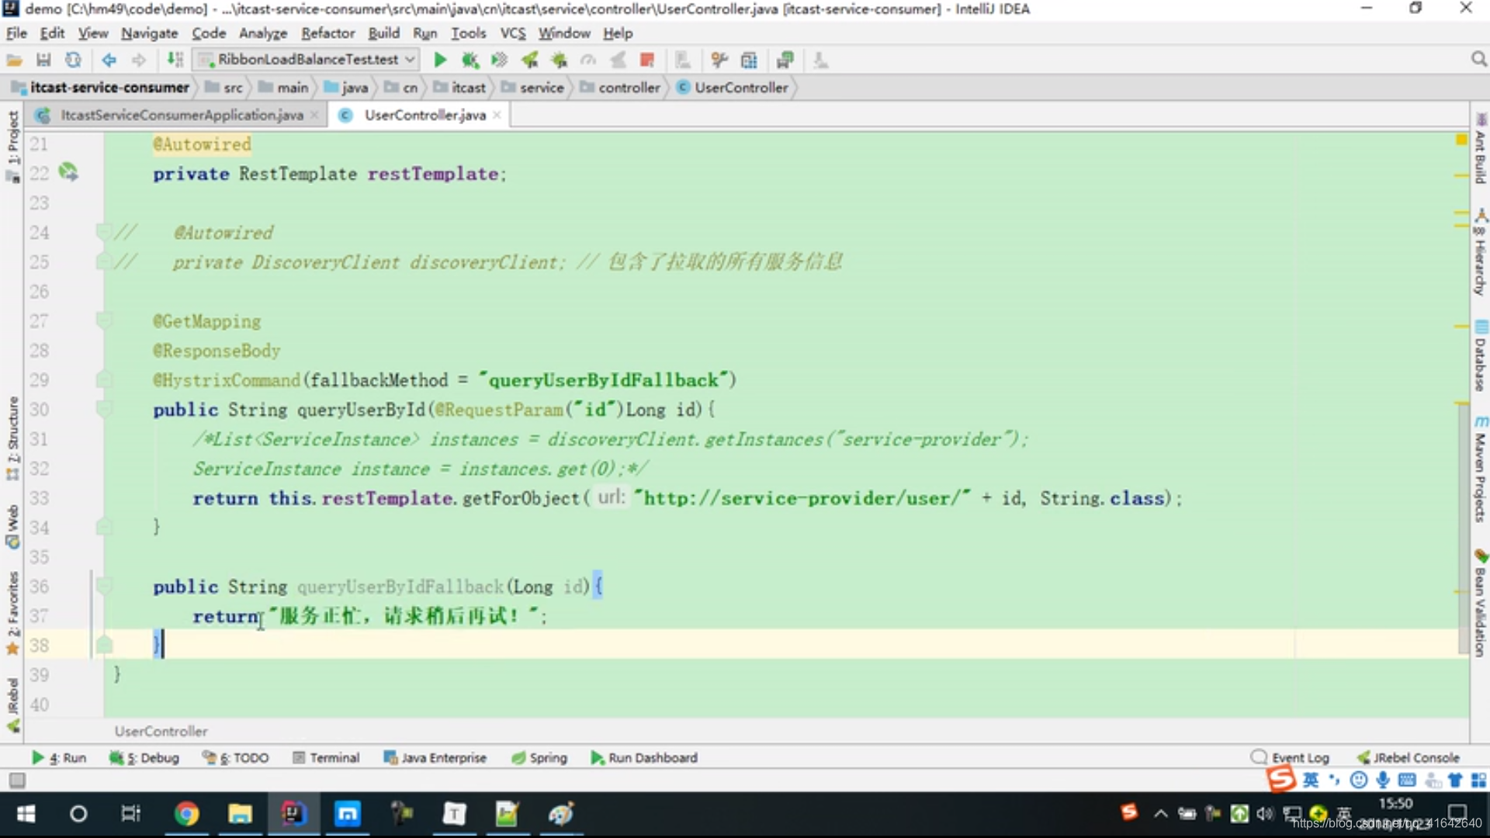Click the red Stop icon

647,60
